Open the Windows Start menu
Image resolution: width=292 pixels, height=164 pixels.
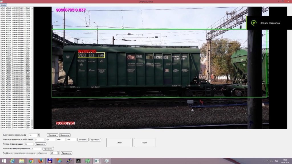tap(3, 161)
